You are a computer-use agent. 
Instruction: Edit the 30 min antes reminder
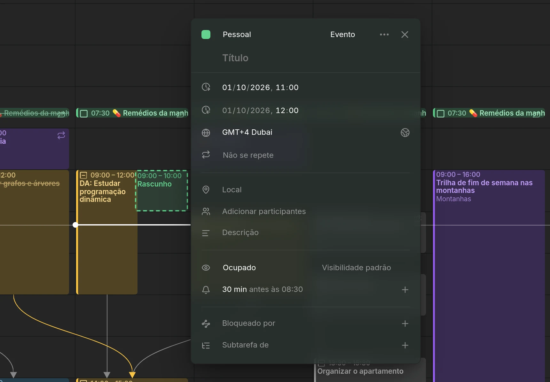click(x=263, y=289)
